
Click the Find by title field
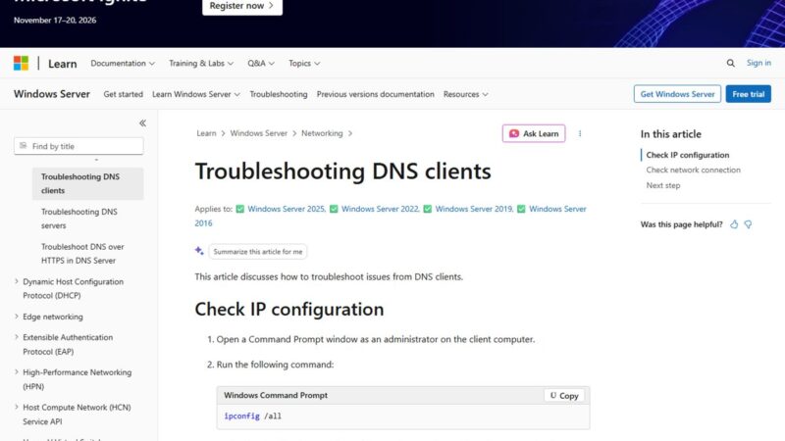pyautogui.click(x=78, y=146)
